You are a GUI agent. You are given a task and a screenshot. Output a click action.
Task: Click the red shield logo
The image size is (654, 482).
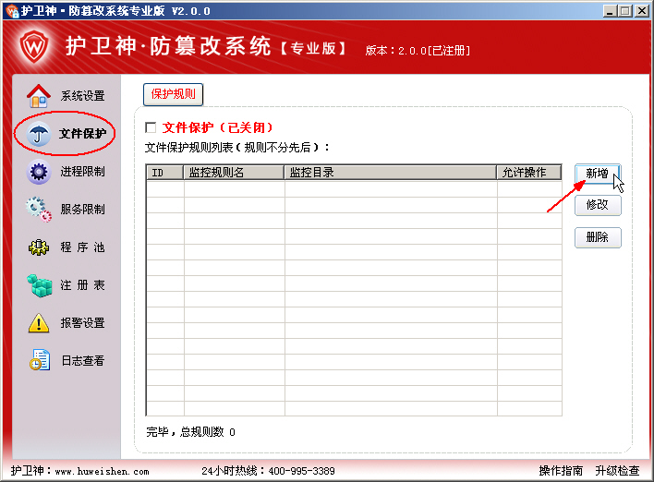[x=34, y=46]
